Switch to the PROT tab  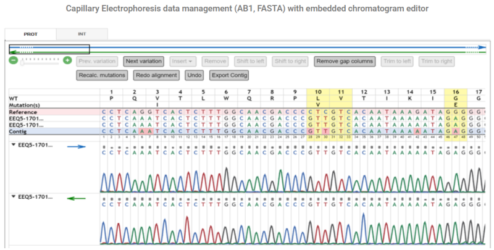pos(30,33)
